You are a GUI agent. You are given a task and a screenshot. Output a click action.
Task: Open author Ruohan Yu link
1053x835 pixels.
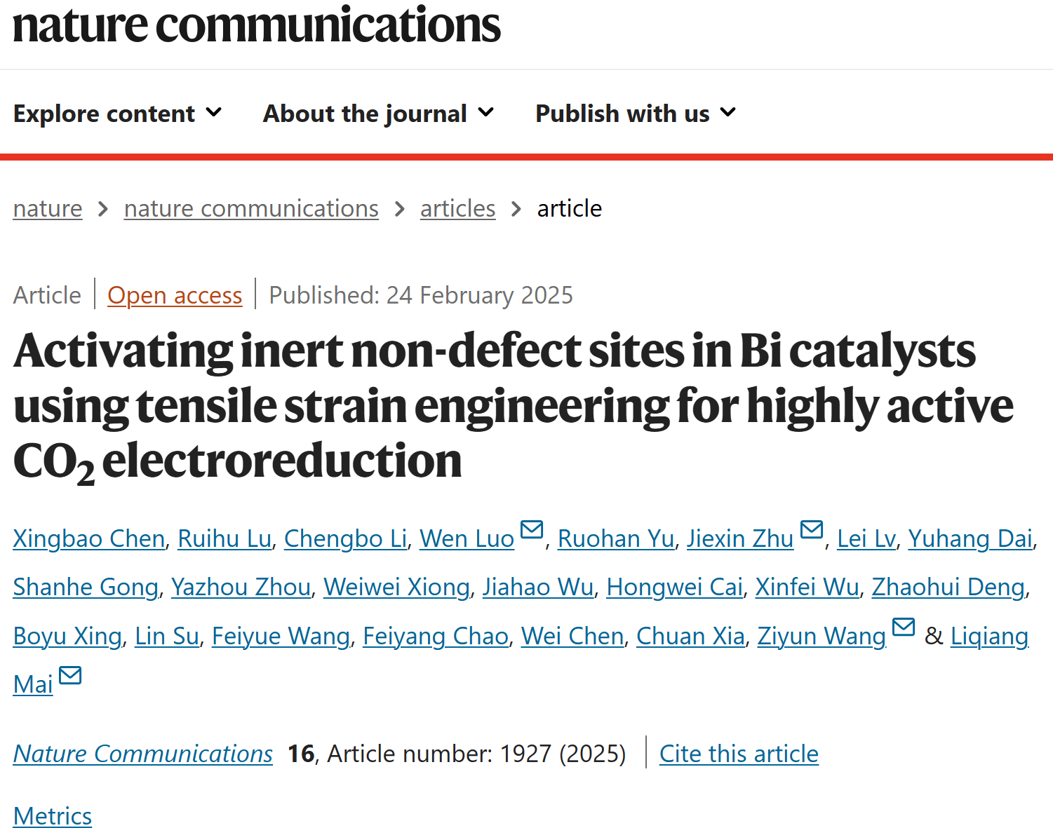[616, 538]
